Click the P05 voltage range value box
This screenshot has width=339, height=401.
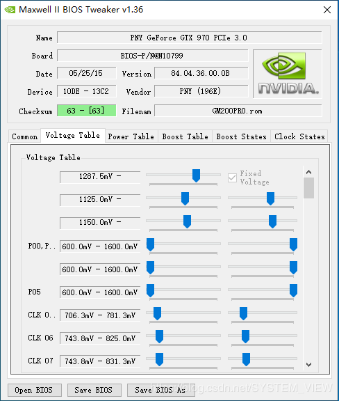coord(100,292)
